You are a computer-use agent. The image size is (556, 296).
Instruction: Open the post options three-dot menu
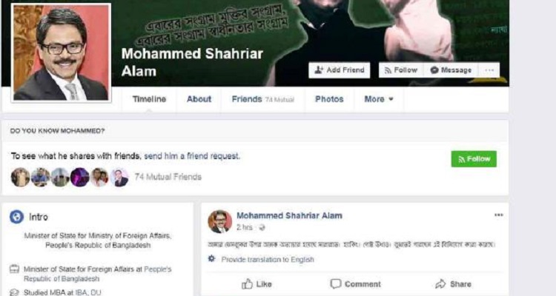[499, 215]
